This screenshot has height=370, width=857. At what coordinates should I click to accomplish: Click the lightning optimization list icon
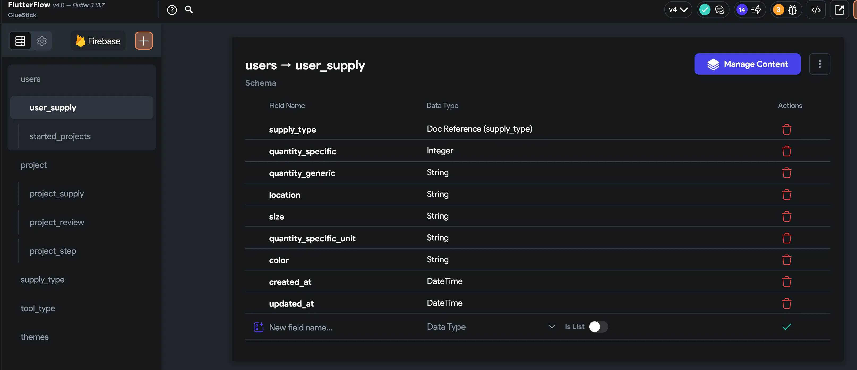point(756,10)
